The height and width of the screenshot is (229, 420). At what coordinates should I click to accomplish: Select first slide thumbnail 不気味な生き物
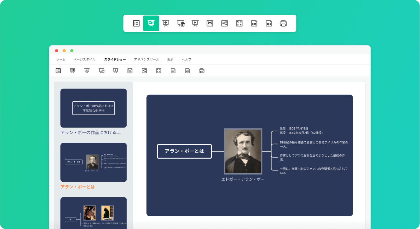point(94,108)
